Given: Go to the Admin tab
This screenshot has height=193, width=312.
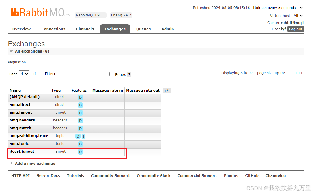Looking at the screenshot, I should 167,29.
